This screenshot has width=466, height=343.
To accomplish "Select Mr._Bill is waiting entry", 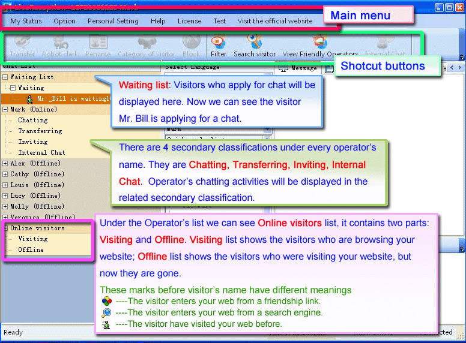I will click(x=74, y=98).
